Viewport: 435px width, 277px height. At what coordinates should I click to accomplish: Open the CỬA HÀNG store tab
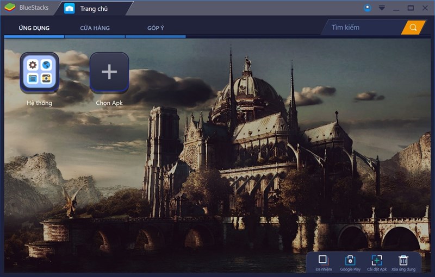pos(95,28)
